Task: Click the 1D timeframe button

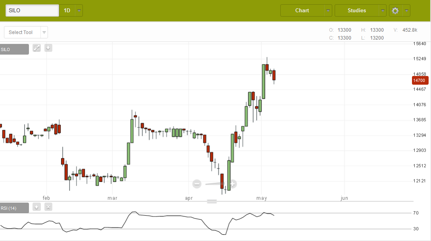Action: click(67, 11)
